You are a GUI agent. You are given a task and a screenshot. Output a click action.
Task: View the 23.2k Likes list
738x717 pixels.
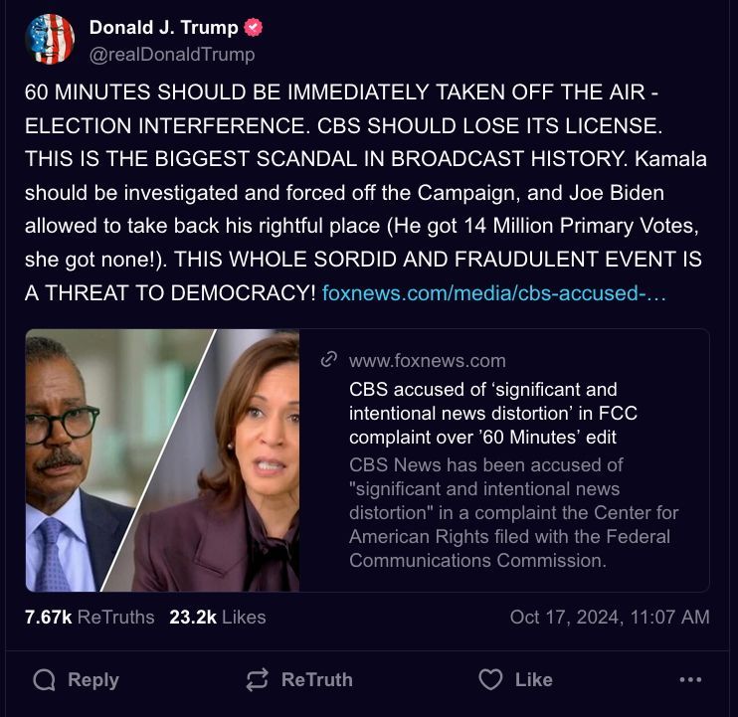tap(218, 617)
